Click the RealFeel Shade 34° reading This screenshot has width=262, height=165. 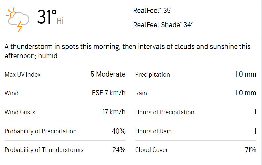pyautogui.click(x=163, y=25)
